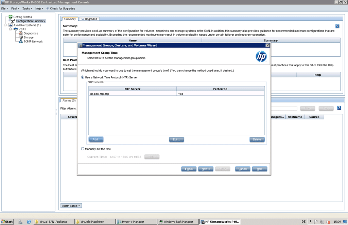Show hidden tray icons
This screenshot has width=348, height=225.
pyautogui.click(x=310, y=222)
